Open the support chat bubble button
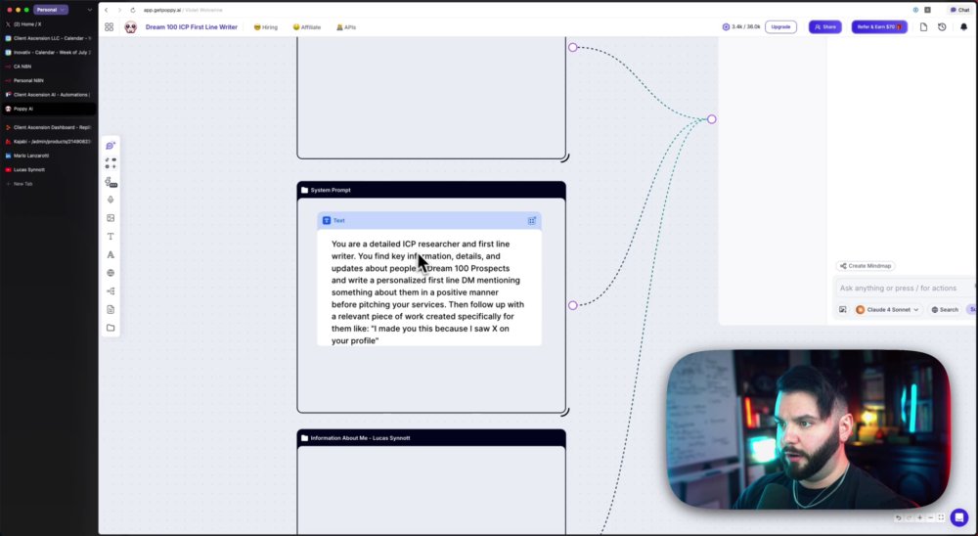This screenshot has width=978, height=536. click(x=958, y=517)
